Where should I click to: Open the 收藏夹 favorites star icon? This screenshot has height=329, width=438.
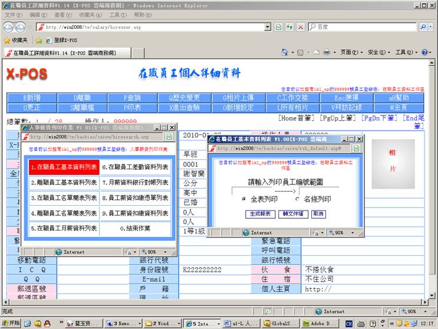[7, 40]
